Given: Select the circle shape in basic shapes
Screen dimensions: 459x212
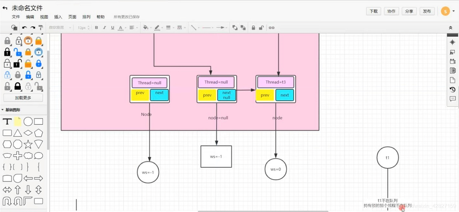Looking at the screenshot, I should [28, 122].
